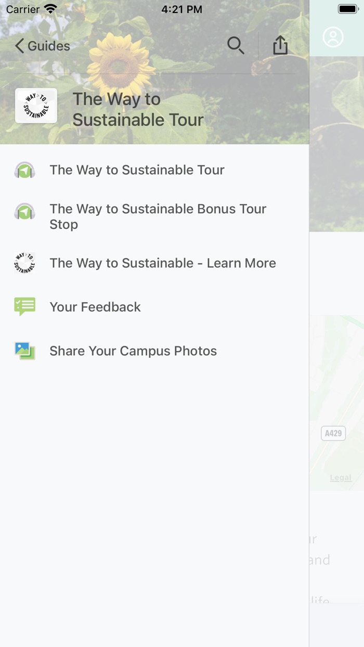Open the user profile icon
The image size is (364, 647).
(333, 37)
